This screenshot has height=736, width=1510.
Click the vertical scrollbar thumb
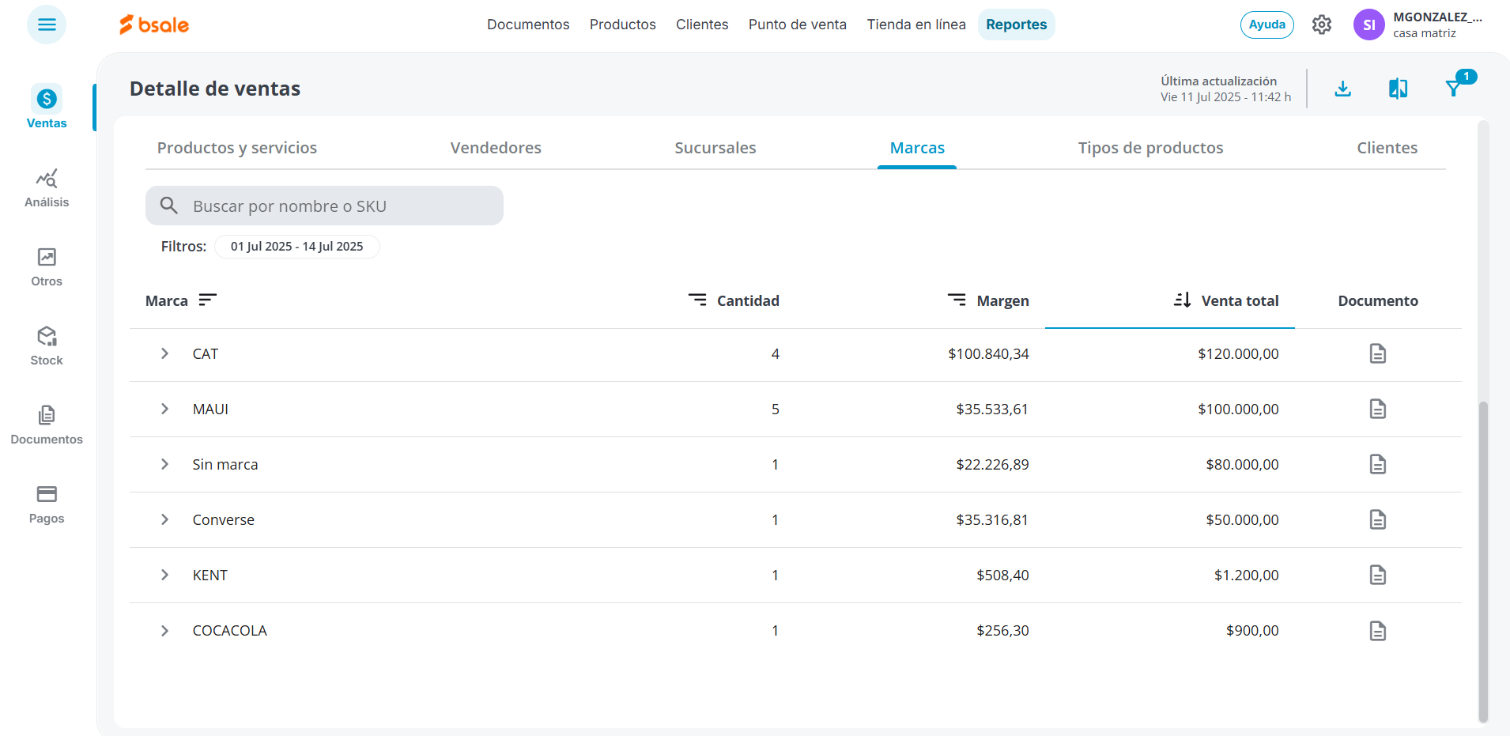(1483, 561)
